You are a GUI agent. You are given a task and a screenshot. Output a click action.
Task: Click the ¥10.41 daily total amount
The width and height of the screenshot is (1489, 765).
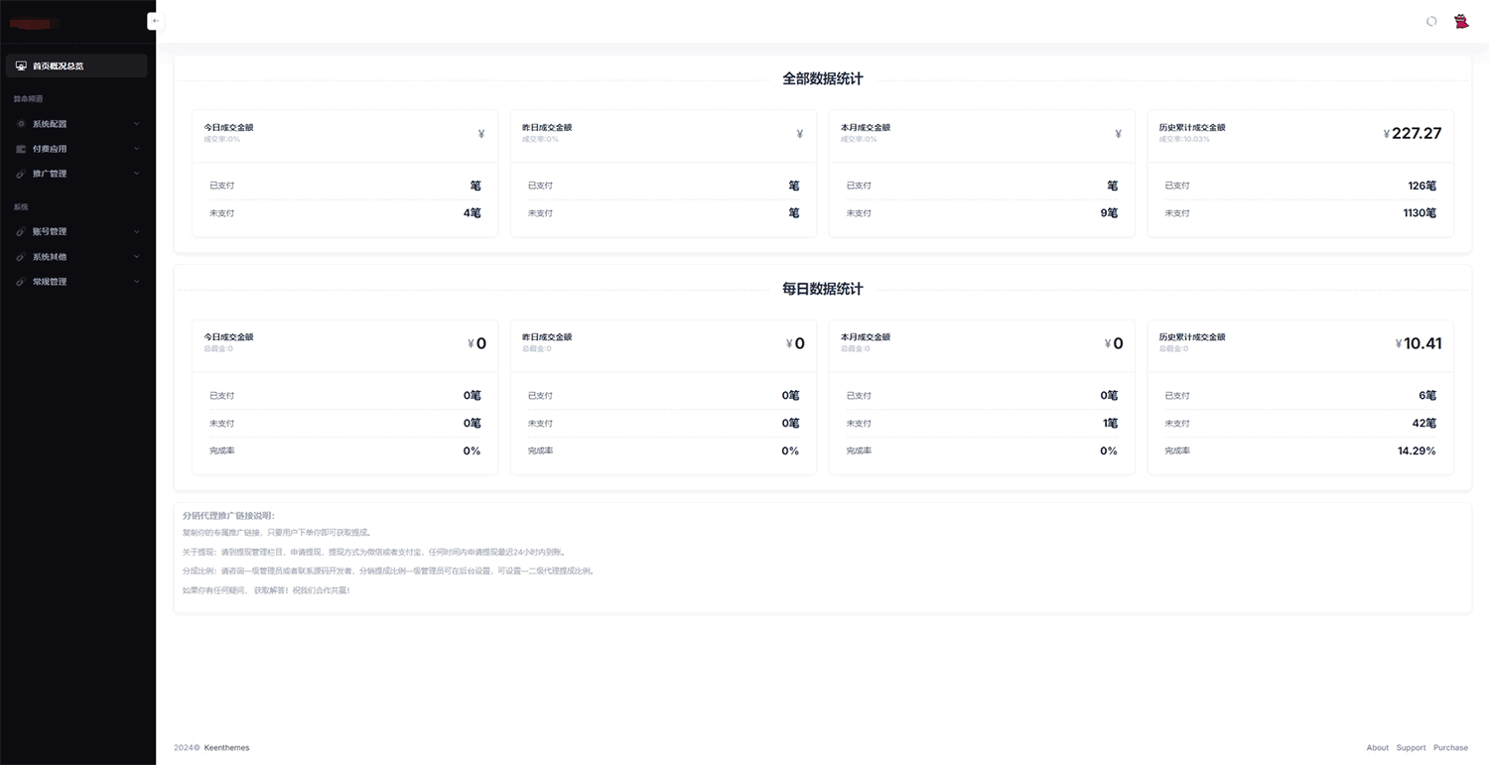tap(1419, 343)
